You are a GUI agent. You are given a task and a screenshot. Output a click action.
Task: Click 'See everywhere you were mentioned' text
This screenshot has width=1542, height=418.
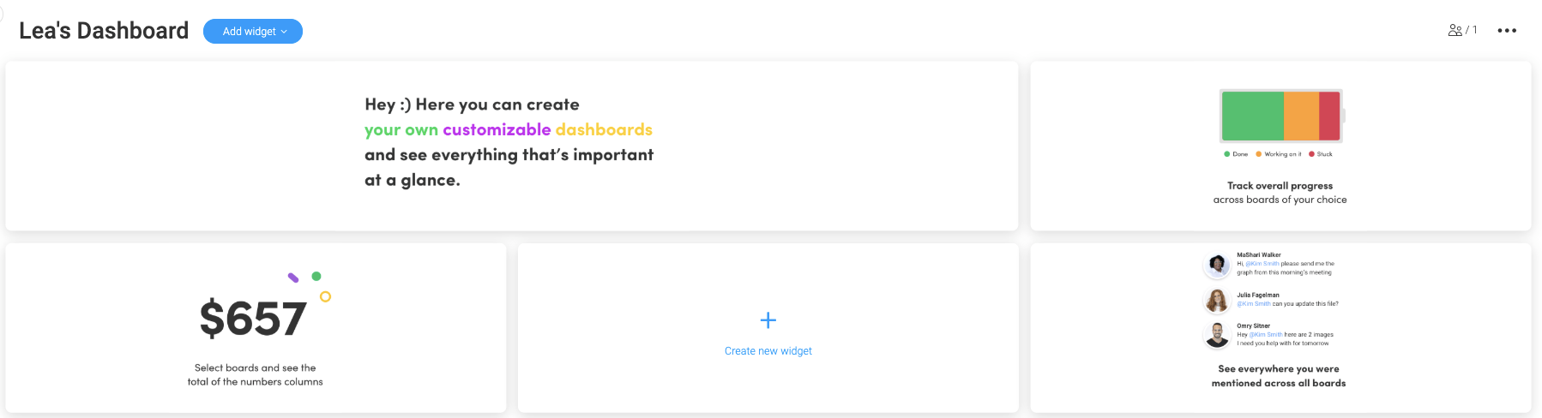pyautogui.click(x=1279, y=376)
